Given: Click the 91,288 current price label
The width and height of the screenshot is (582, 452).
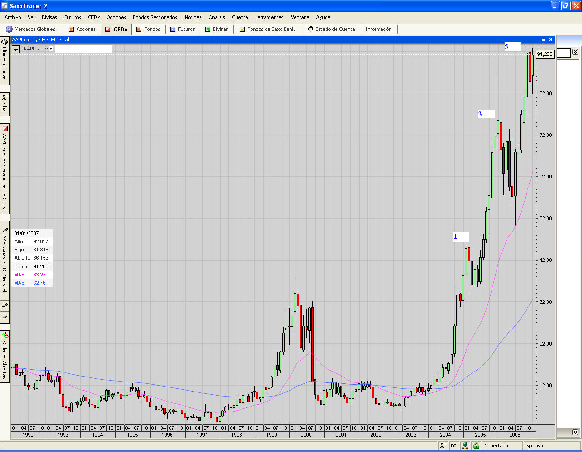Looking at the screenshot, I should 545,54.
